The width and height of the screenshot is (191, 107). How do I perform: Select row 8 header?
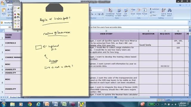pos(2,79)
